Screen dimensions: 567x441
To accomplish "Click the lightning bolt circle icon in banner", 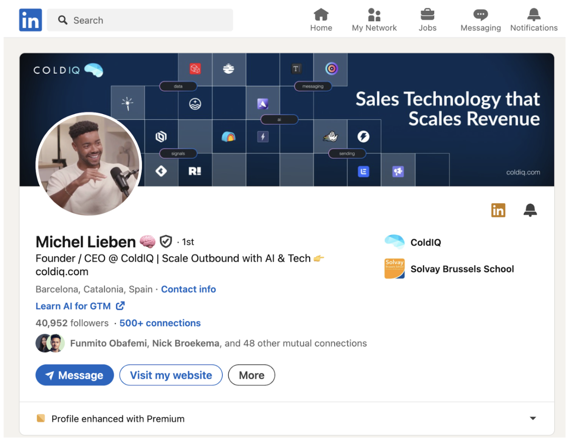I will coord(363,137).
